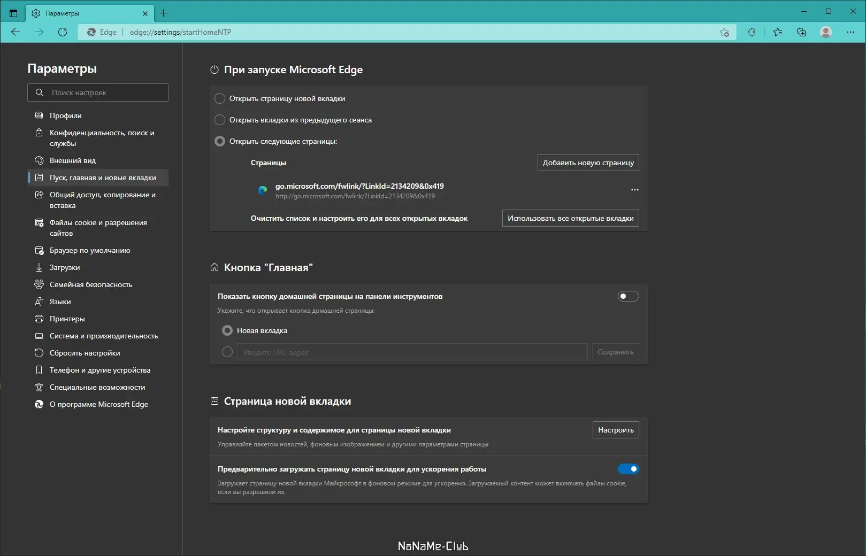Click Настроить button for new tab page
The width and height of the screenshot is (866, 556).
[x=616, y=430]
